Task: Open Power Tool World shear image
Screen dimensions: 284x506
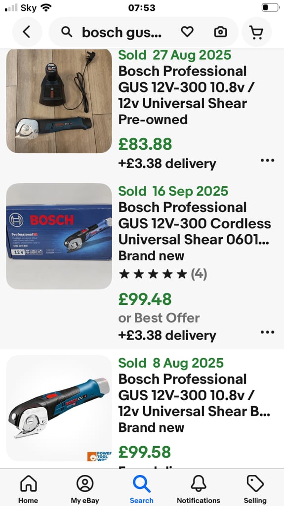Action: click(x=59, y=408)
